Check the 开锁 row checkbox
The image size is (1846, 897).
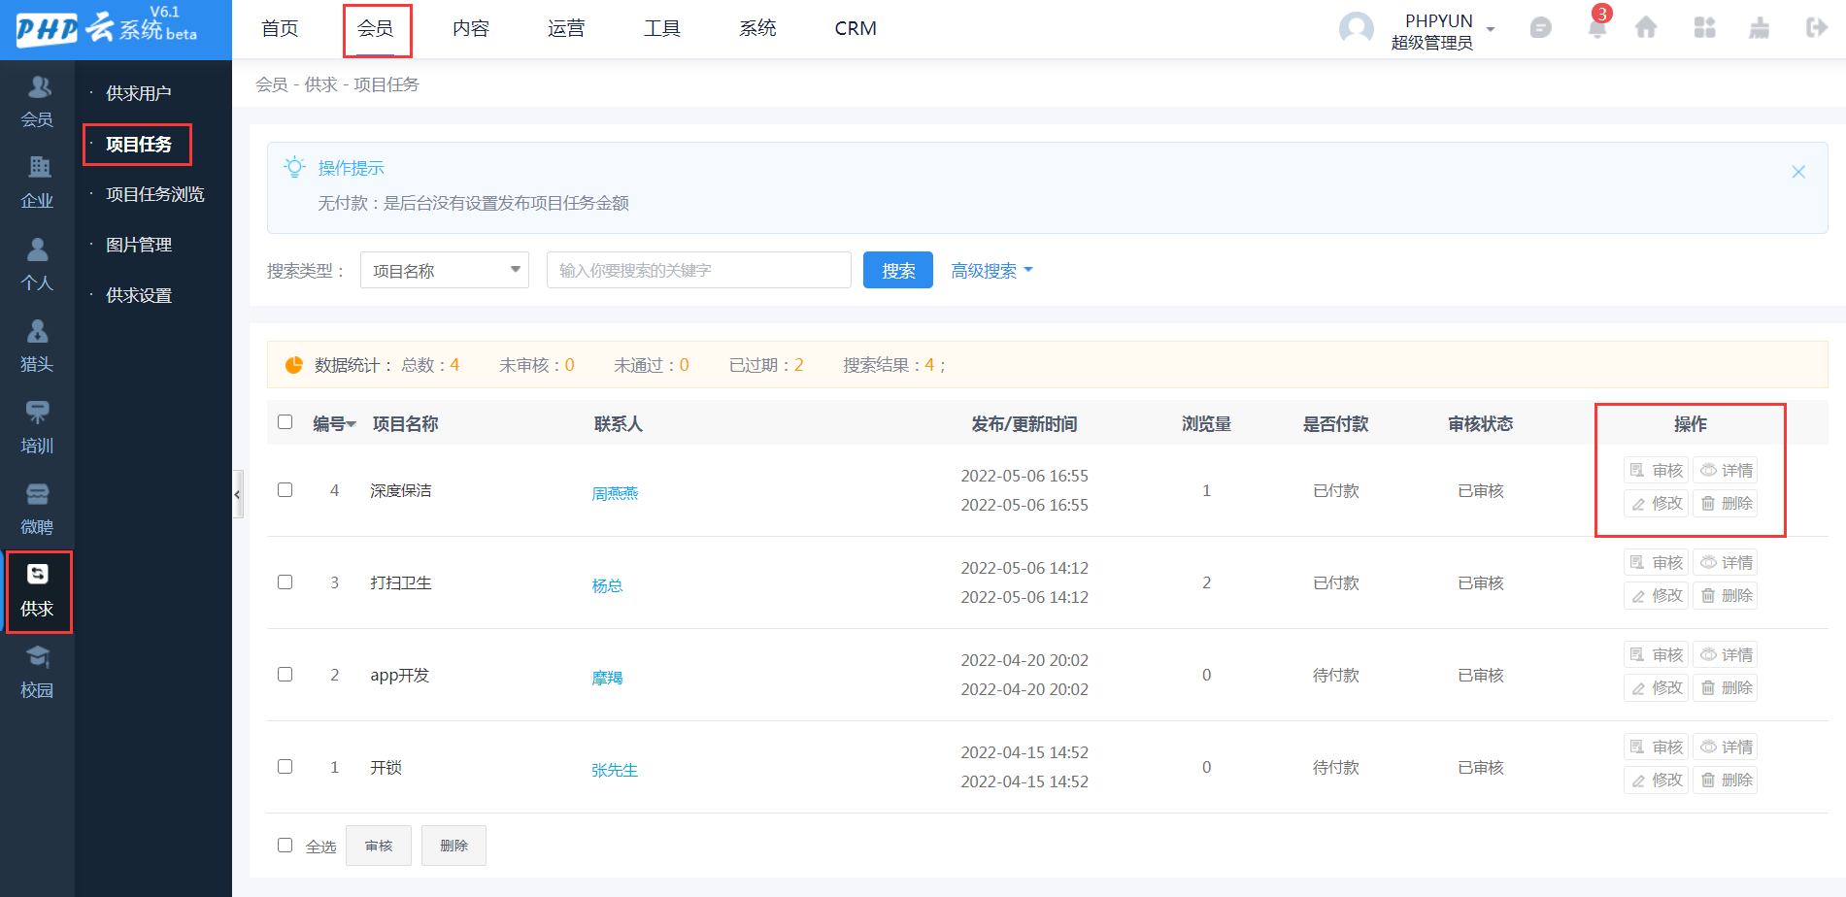click(285, 766)
